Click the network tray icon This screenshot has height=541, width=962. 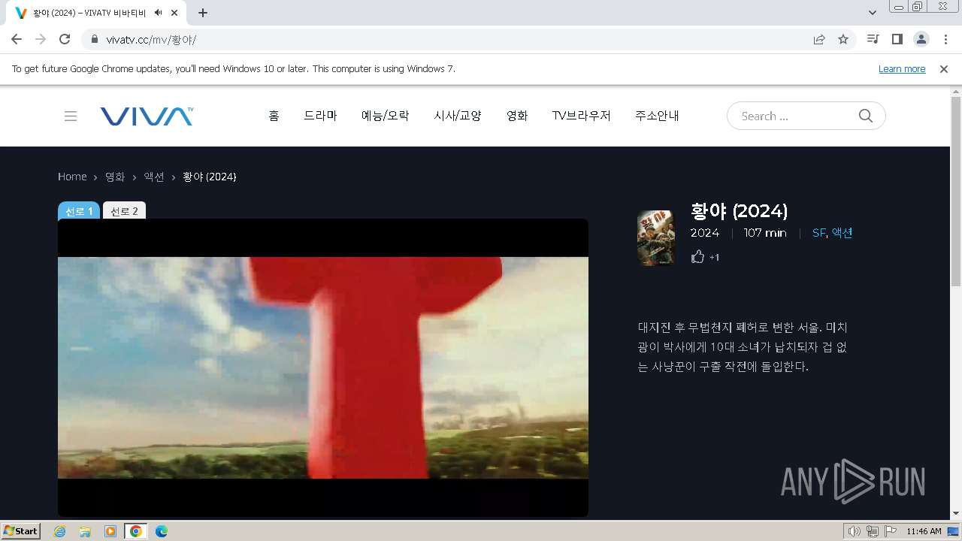click(872, 531)
